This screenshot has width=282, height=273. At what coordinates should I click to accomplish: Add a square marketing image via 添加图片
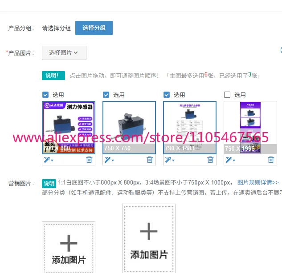(x=69, y=248)
